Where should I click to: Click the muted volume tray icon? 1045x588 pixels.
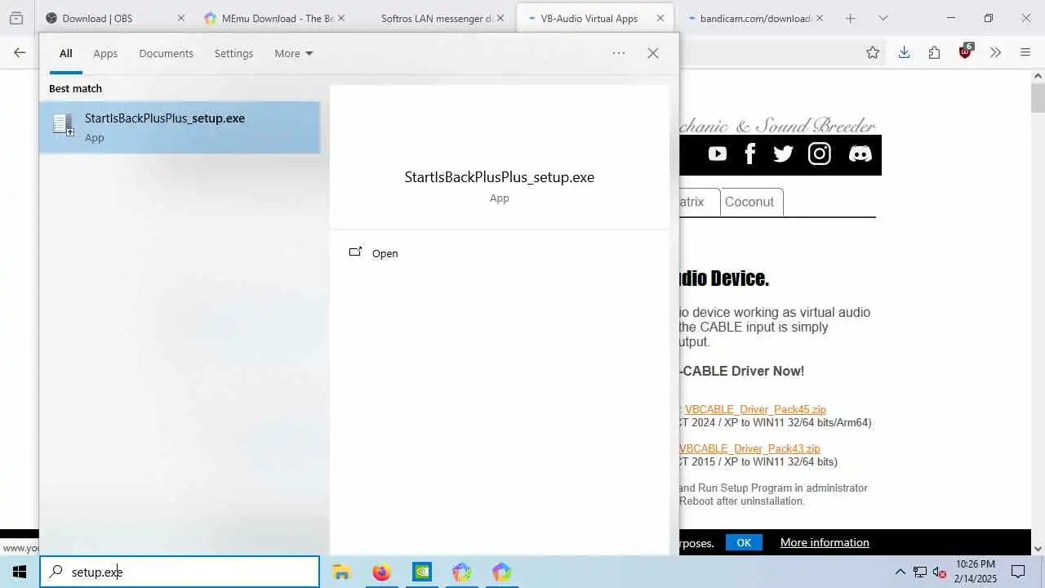(x=939, y=572)
